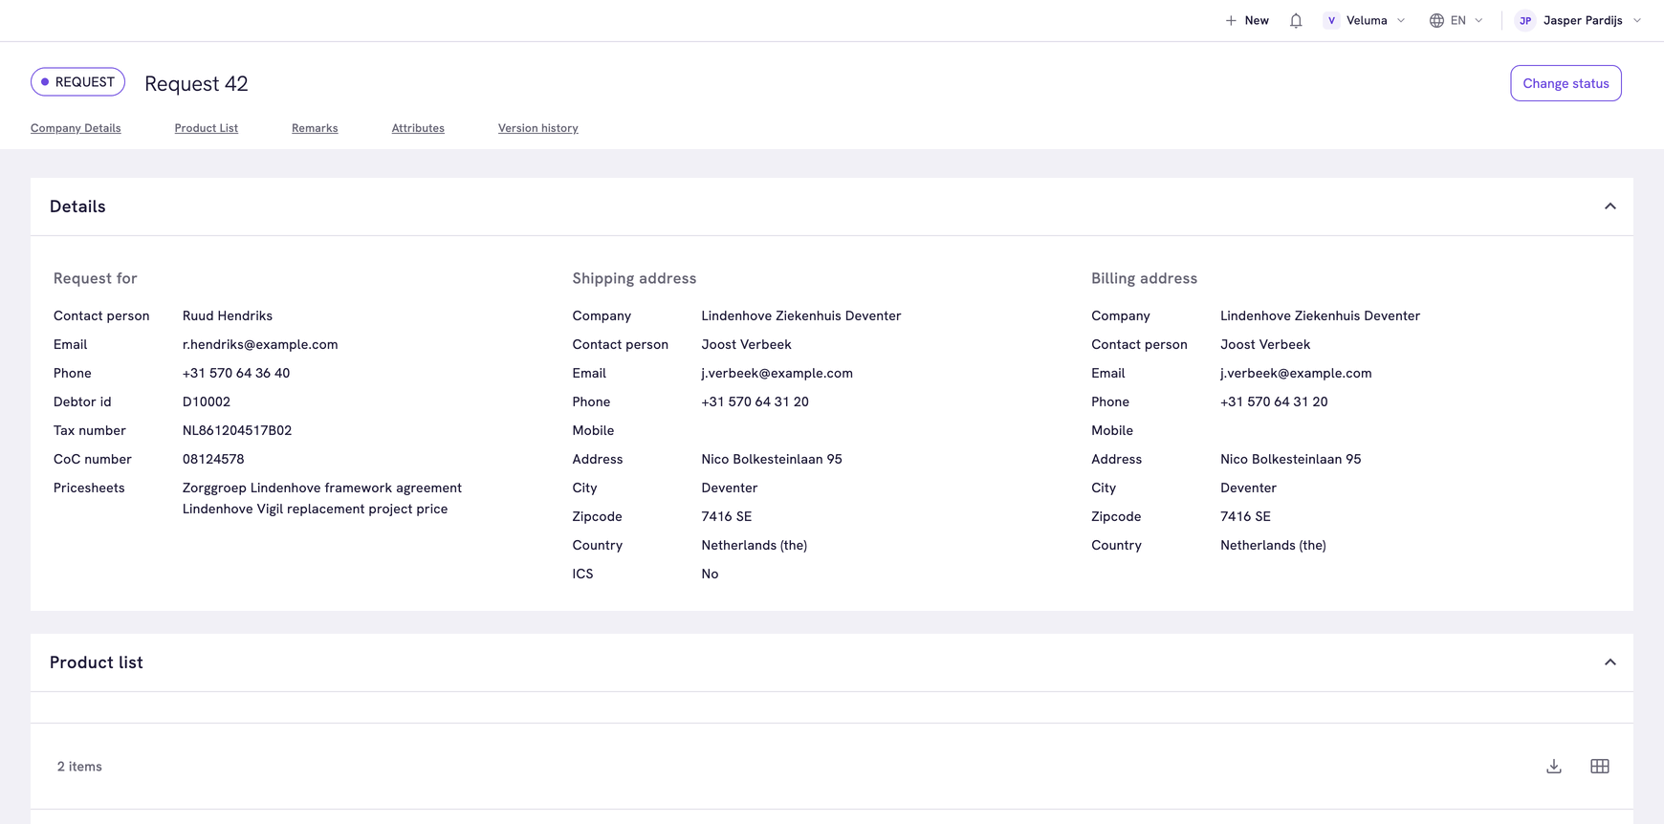This screenshot has height=824, width=1664.
Task: Click debtor id D10002
Action: point(207,401)
